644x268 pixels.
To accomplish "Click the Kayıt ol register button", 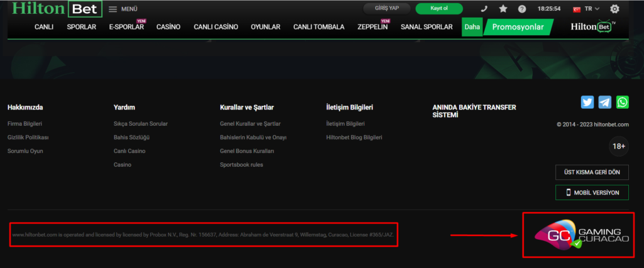I will pyautogui.click(x=439, y=9).
